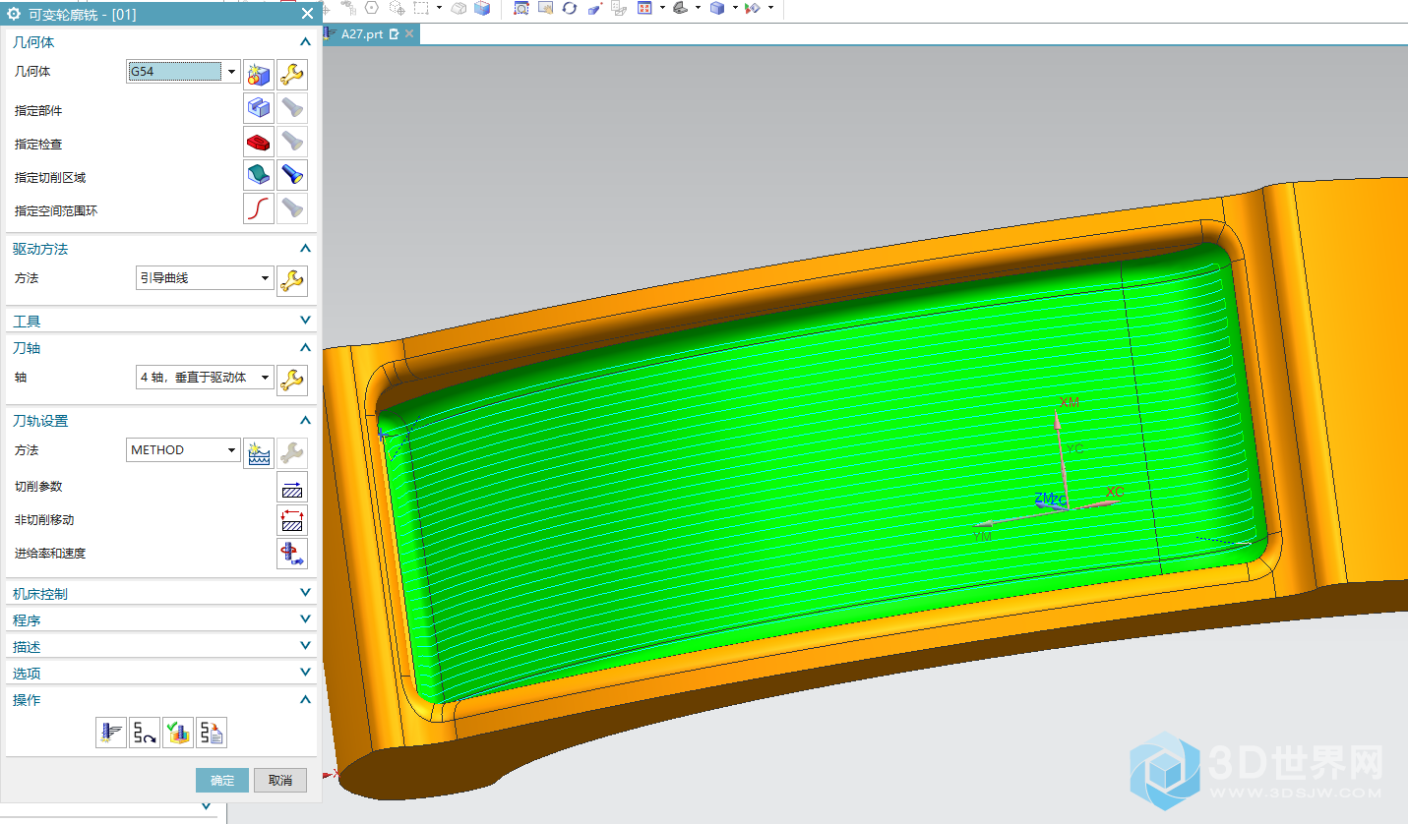The image size is (1408, 824).
Task: Open the 几何体 G54 dropdown
Action: point(231,71)
